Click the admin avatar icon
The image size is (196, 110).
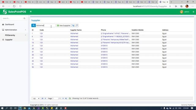182,12
